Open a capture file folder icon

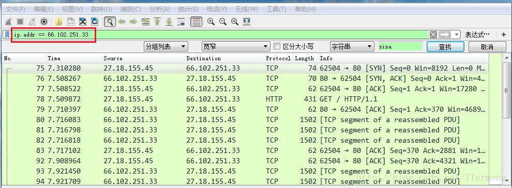point(59,22)
